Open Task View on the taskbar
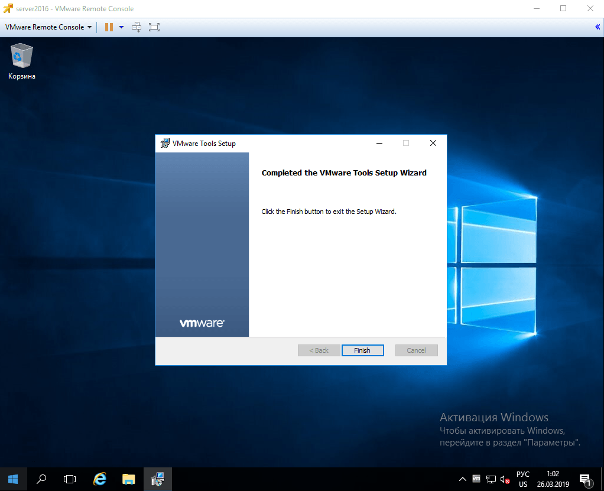The image size is (604, 491). point(70,479)
